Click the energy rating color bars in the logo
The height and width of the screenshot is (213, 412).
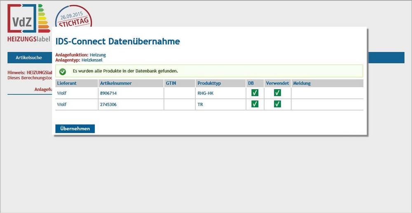(x=43, y=19)
